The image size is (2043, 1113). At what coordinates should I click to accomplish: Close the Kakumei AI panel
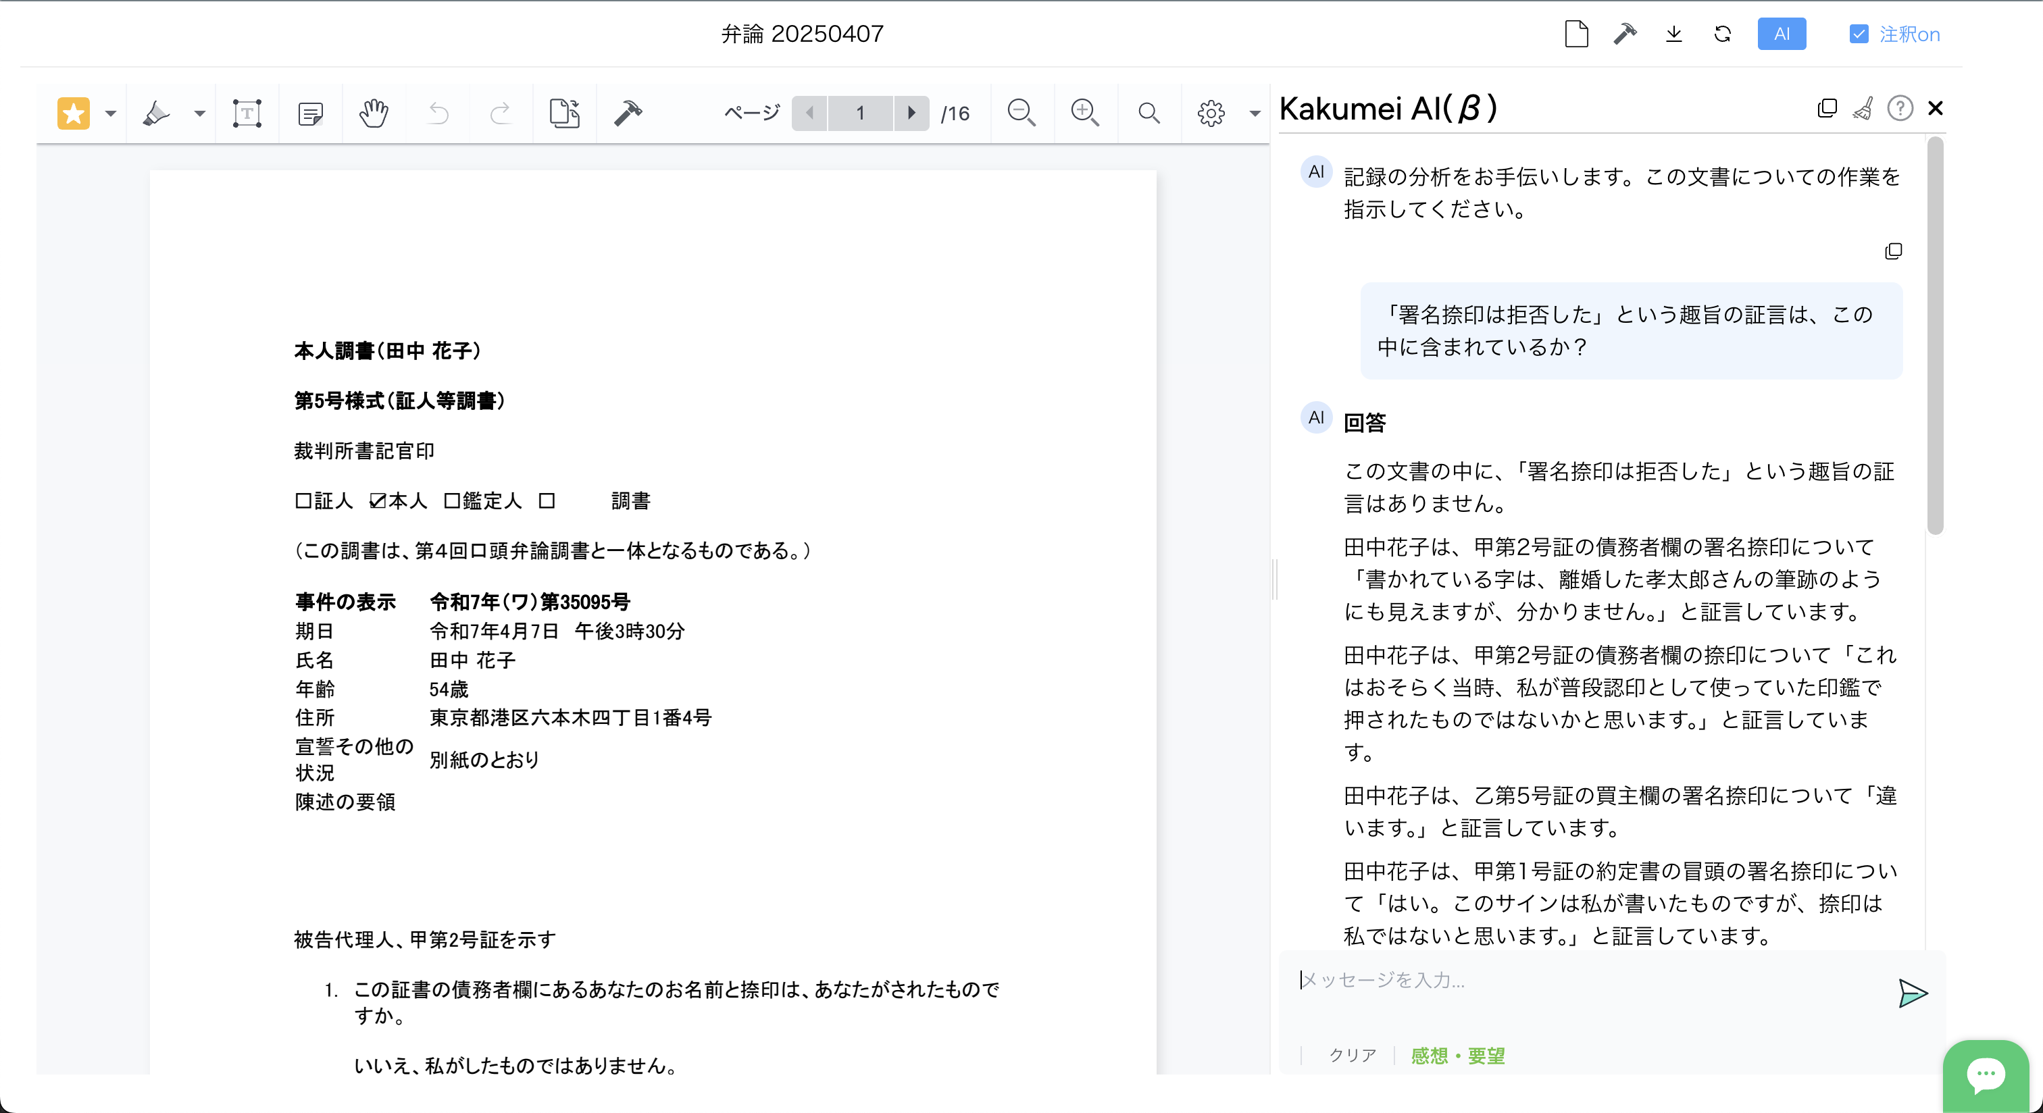coord(1935,108)
